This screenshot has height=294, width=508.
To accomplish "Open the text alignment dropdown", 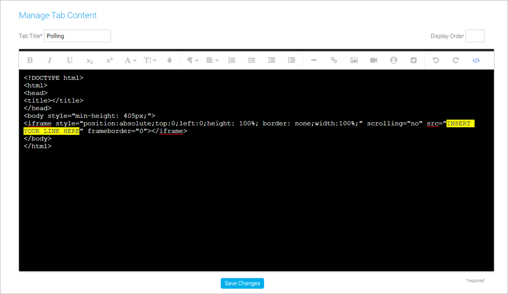I will point(212,60).
